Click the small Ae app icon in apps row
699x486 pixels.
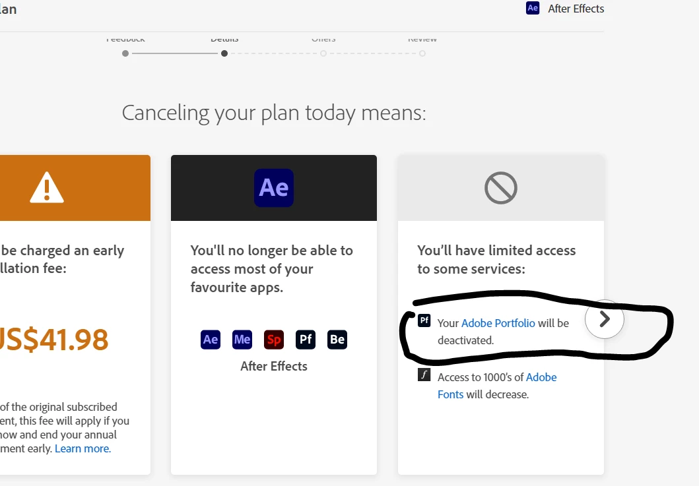click(x=211, y=340)
